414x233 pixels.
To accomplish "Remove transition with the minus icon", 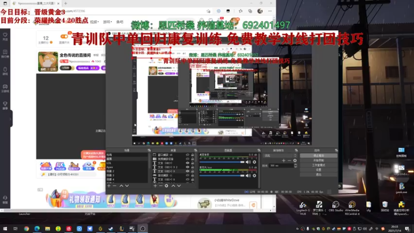I will click(x=289, y=161).
